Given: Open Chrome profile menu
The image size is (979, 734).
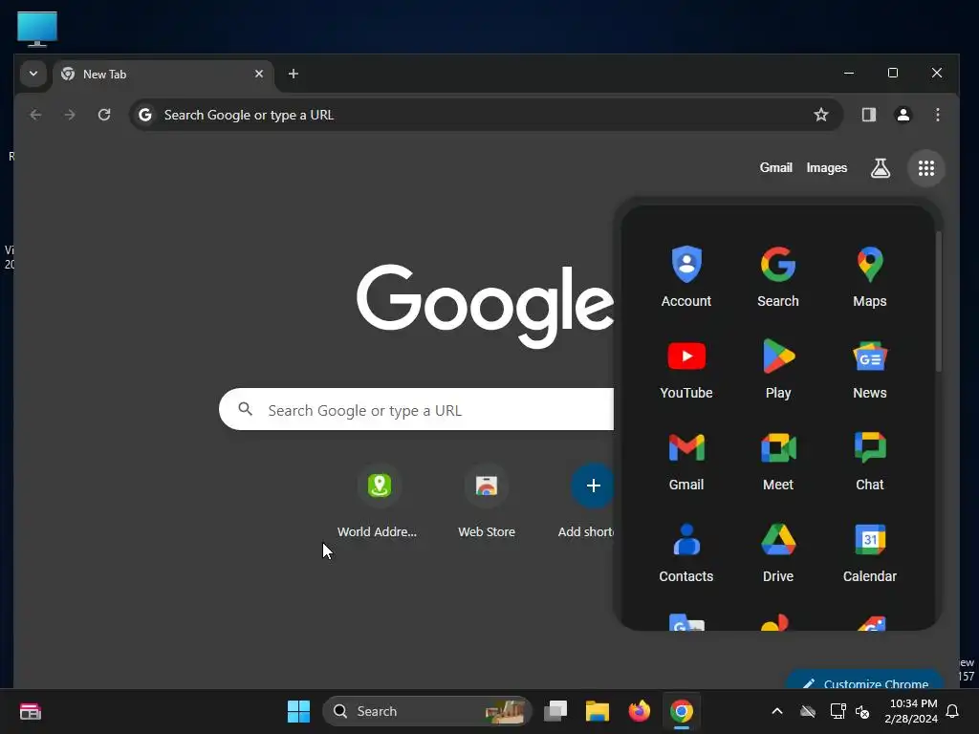Looking at the screenshot, I should point(903,115).
